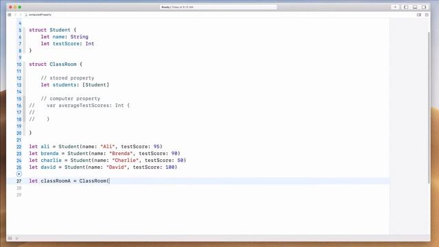Click the line declaring 'let ali'
This screenshot has width=439, height=247.
[x=96, y=146]
